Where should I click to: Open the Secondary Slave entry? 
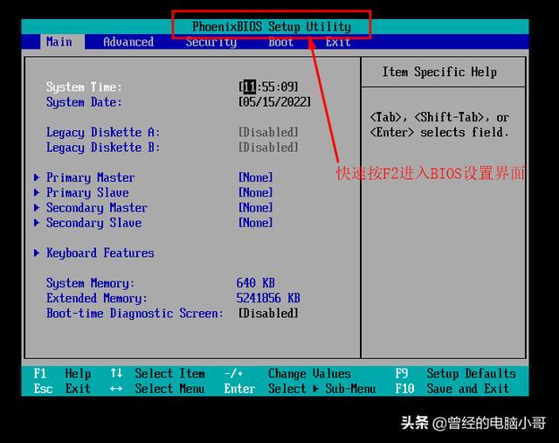(93, 223)
